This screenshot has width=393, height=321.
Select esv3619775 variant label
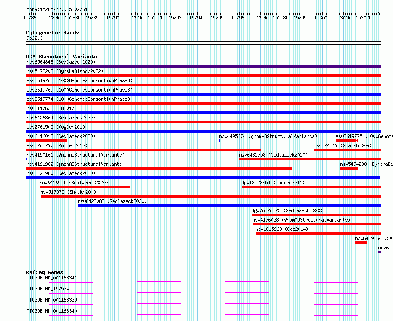[364, 136]
